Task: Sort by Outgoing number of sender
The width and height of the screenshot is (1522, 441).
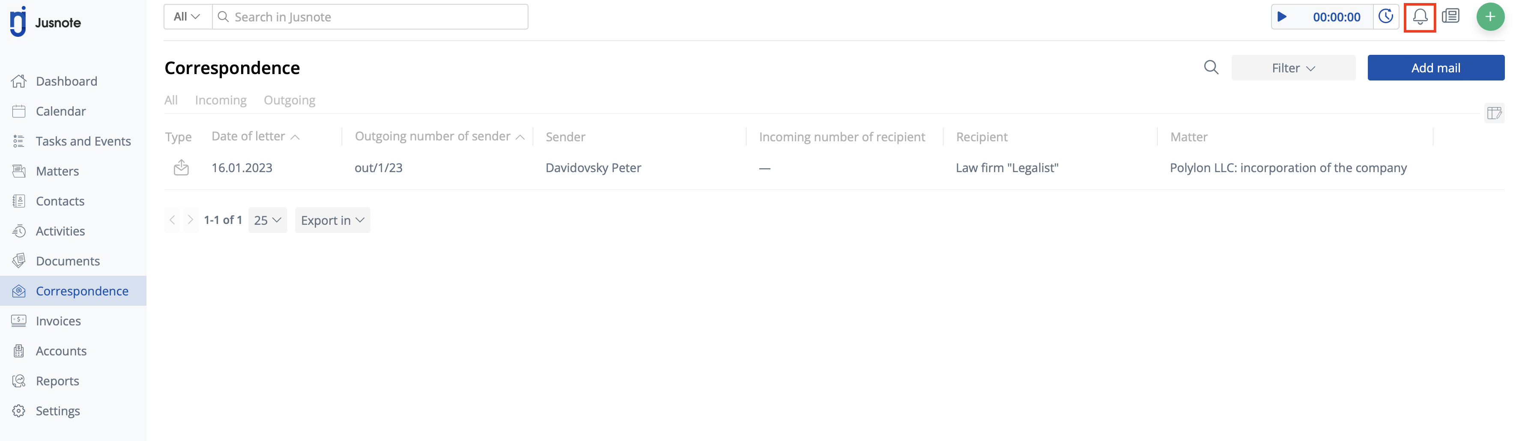Action: (x=439, y=137)
